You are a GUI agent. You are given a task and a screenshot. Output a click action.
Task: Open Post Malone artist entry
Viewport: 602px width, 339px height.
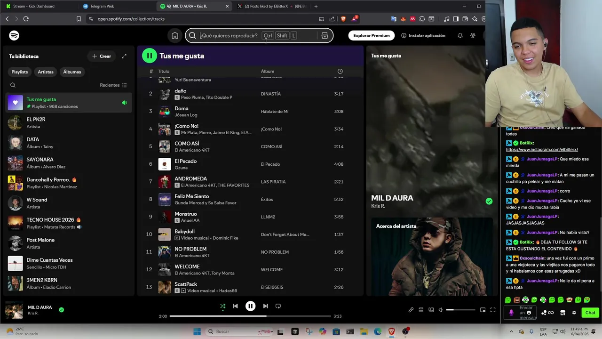pyautogui.click(x=69, y=243)
